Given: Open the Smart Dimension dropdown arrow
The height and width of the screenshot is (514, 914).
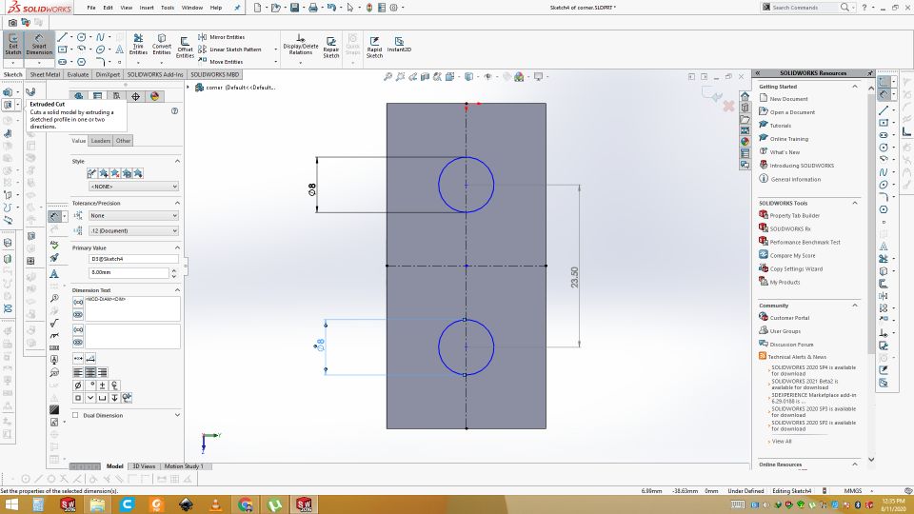Looking at the screenshot, I should tap(39, 62).
